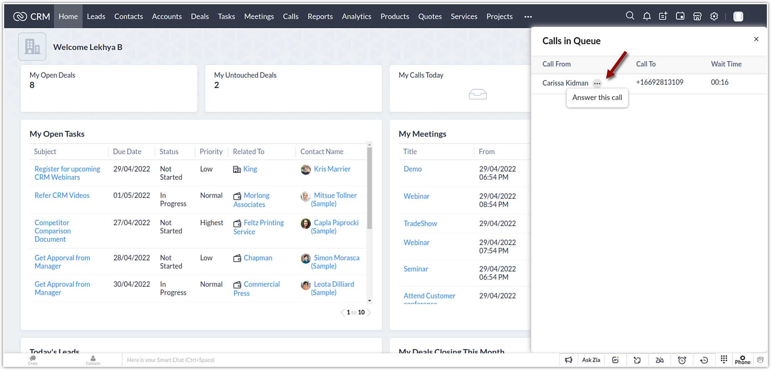Open the TradeShow meeting
The height and width of the screenshot is (370, 771).
pyautogui.click(x=420, y=223)
